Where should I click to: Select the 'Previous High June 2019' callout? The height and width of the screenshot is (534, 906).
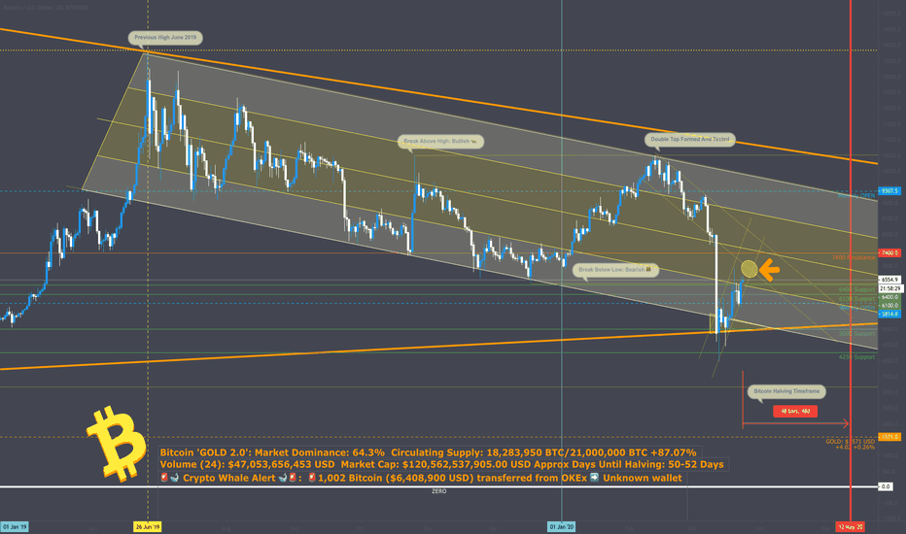point(165,38)
